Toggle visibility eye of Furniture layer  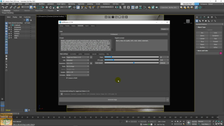click(11, 34)
